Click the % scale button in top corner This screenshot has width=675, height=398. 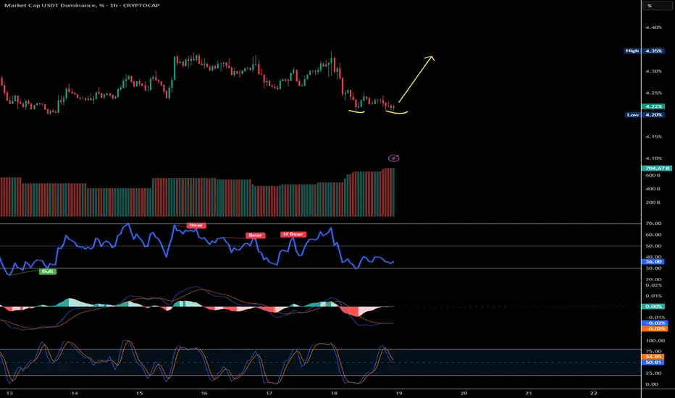pyautogui.click(x=657, y=6)
